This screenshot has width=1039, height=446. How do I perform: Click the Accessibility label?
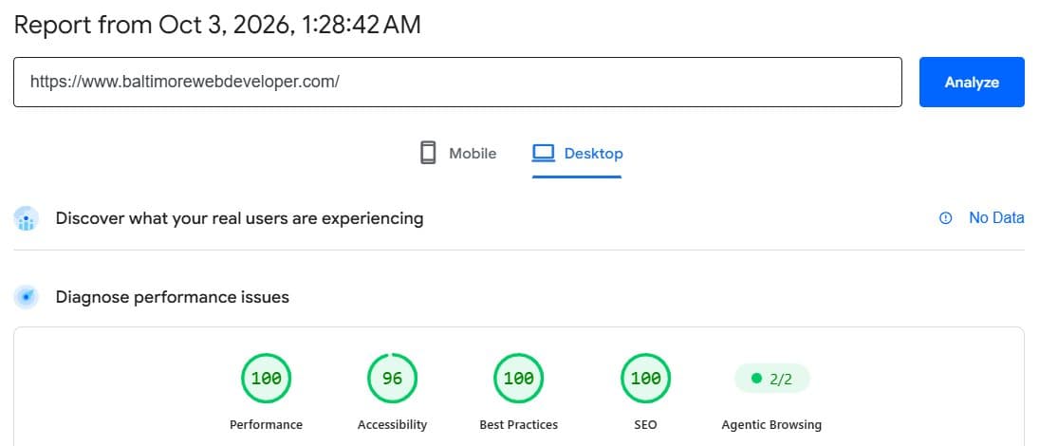click(392, 425)
